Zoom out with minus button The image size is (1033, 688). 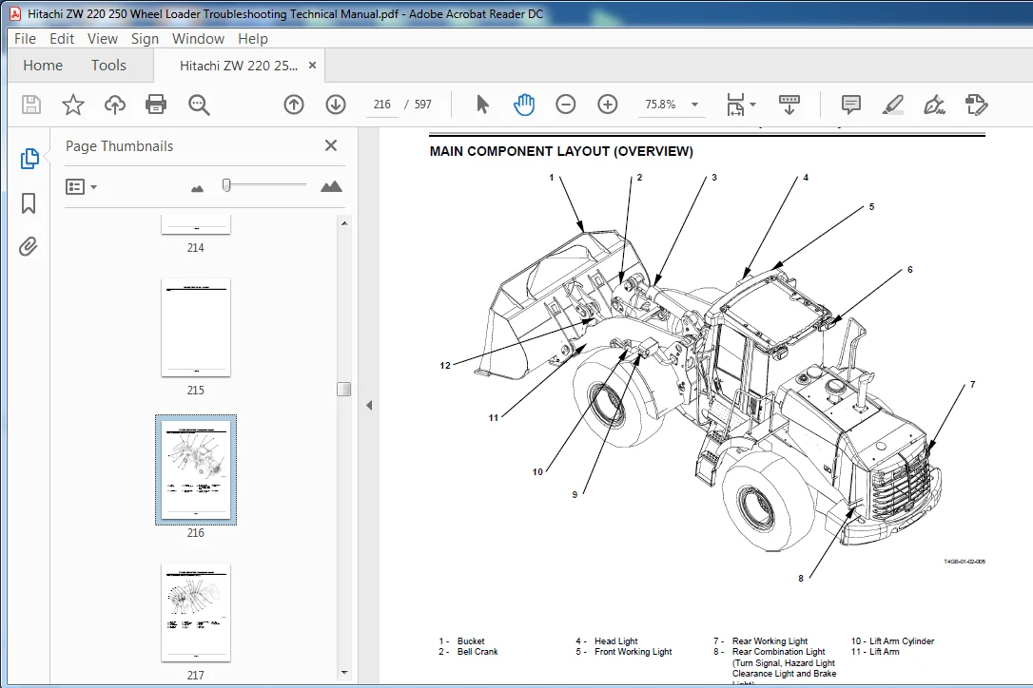[566, 105]
